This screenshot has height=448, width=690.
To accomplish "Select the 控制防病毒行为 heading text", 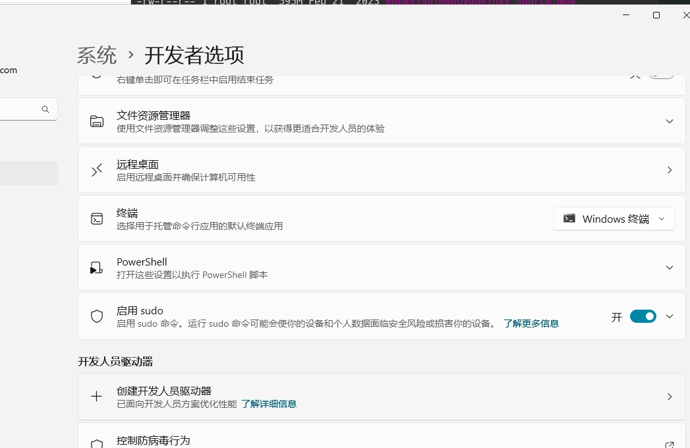I will coord(153,441).
